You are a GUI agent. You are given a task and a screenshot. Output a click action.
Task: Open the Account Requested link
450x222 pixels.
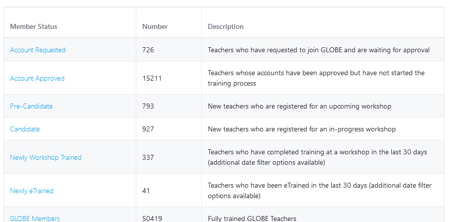38,50
